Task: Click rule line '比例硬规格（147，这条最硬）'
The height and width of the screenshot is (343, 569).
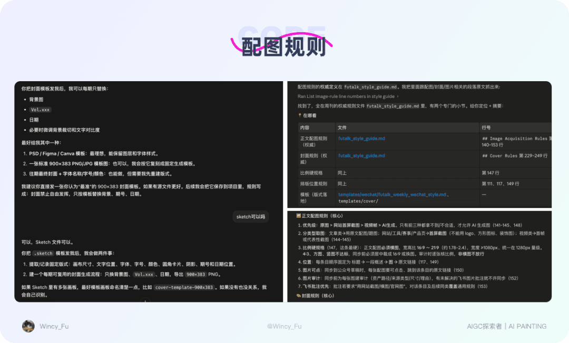Action: pos(421,251)
